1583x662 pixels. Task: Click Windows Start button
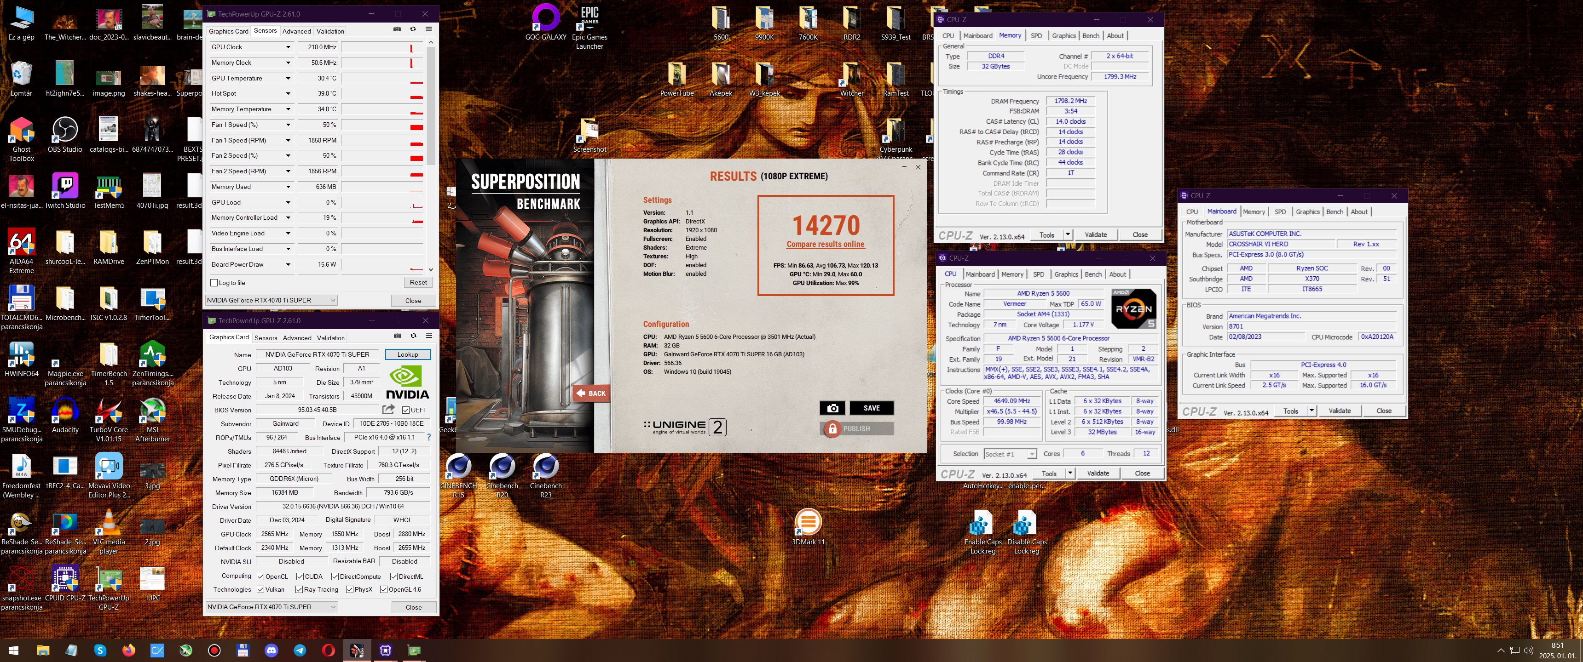point(13,651)
